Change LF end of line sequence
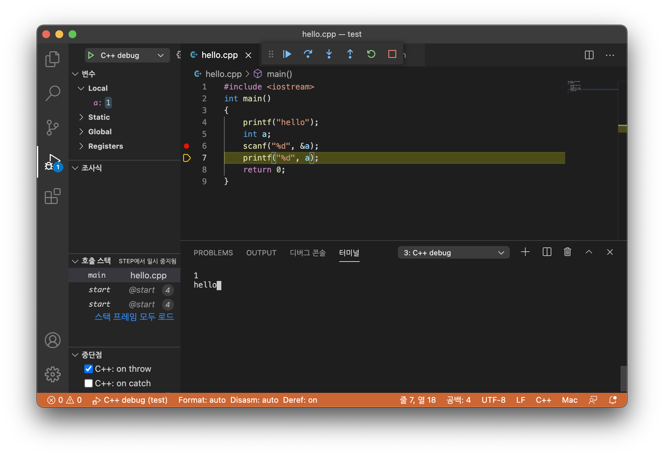This screenshot has height=456, width=664. (521, 400)
